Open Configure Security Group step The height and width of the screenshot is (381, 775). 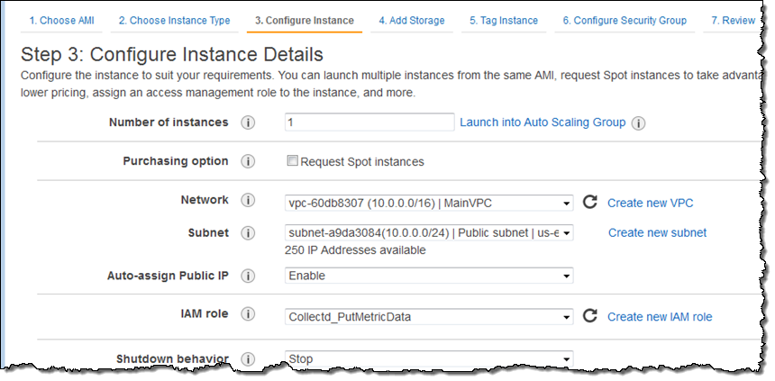click(624, 20)
